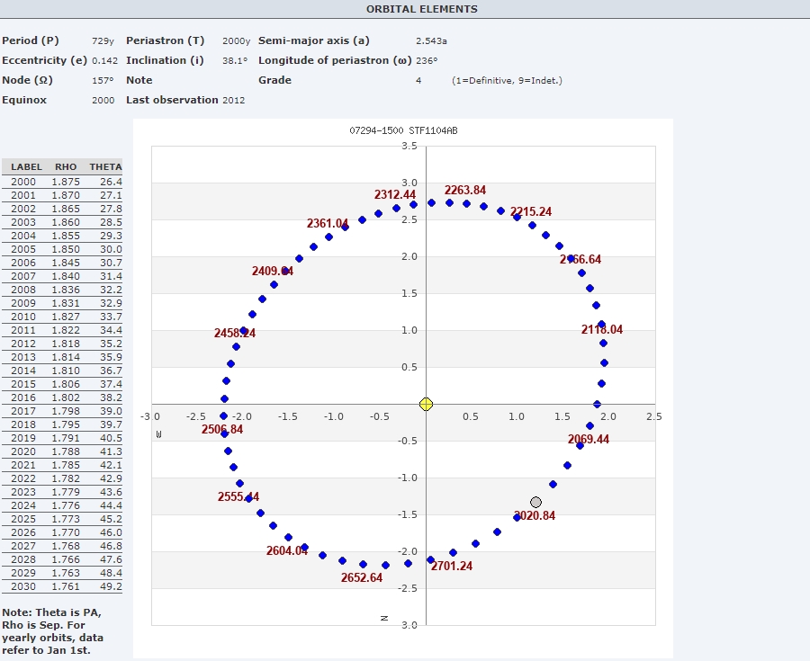This screenshot has height=661, width=810.
Task: Select the 2701.24 orbit point label
Action: 452,566
